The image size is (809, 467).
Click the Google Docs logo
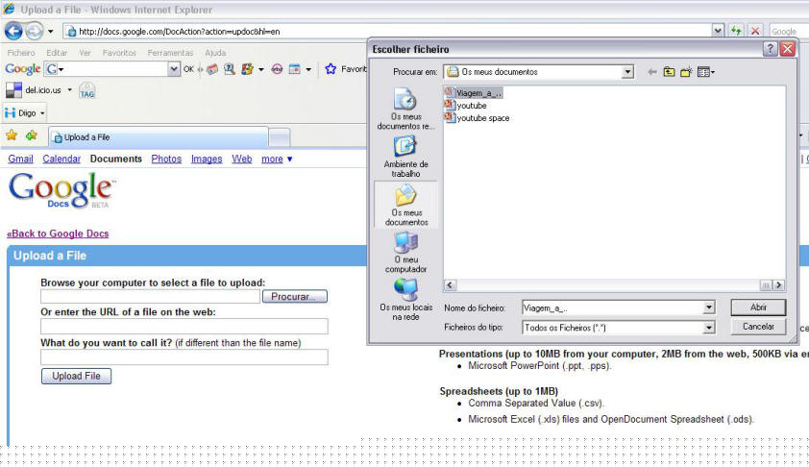point(61,190)
